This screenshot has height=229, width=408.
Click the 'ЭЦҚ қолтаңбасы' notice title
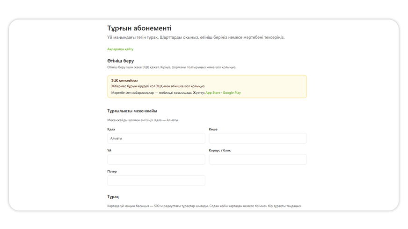[124, 80]
